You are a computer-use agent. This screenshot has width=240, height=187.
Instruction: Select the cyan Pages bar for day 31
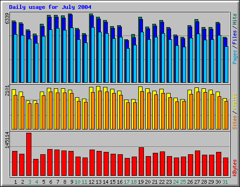[226, 65]
